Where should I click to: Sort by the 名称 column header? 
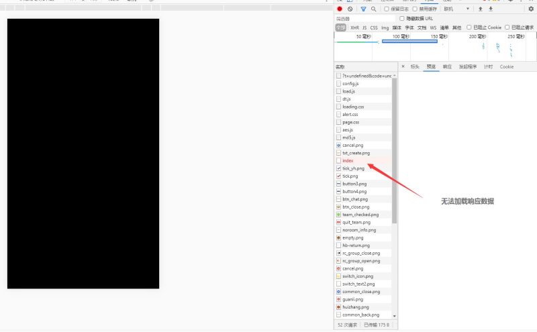[x=365, y=67]
